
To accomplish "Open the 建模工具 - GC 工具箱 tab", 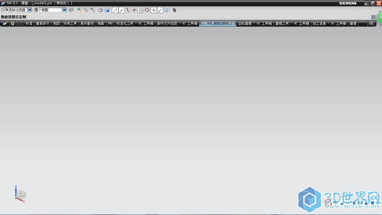I will (292, 24).
